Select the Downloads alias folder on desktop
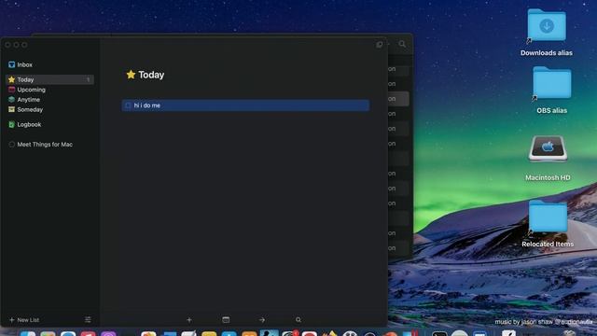Image resolution: width=597 pixels, height=336 pixels. [547, 25]
